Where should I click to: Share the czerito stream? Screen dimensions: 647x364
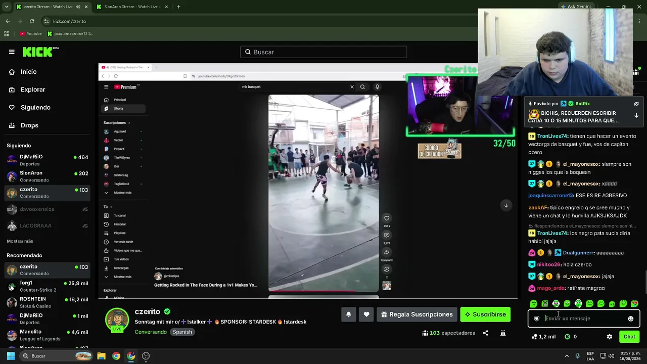tap(485, 333)
